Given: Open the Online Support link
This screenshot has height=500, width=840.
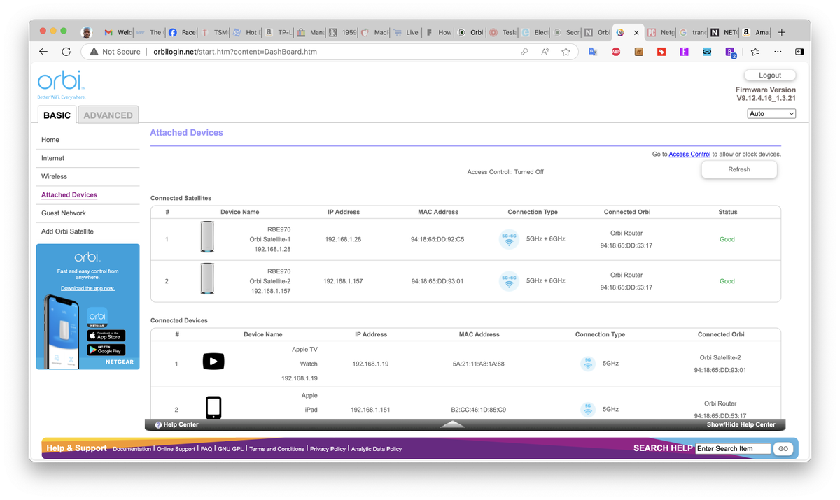Looking at the screenshot, I should 176,449.
